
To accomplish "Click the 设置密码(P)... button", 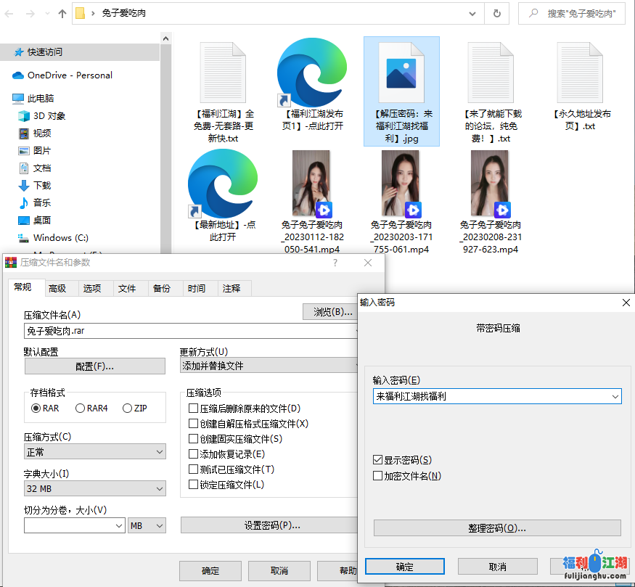I will [x=271, y=525].
